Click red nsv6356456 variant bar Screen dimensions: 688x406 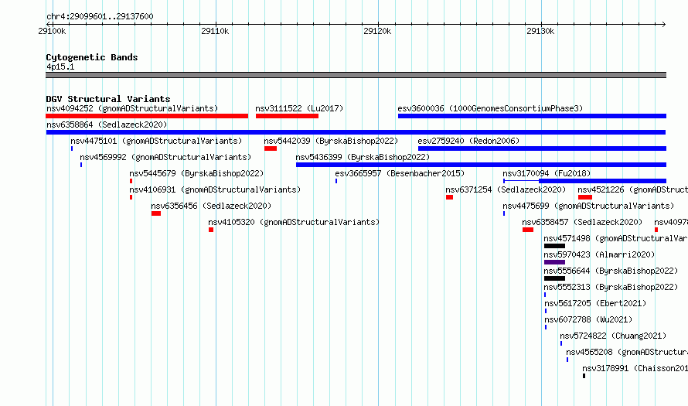click(x=156, y=213)
